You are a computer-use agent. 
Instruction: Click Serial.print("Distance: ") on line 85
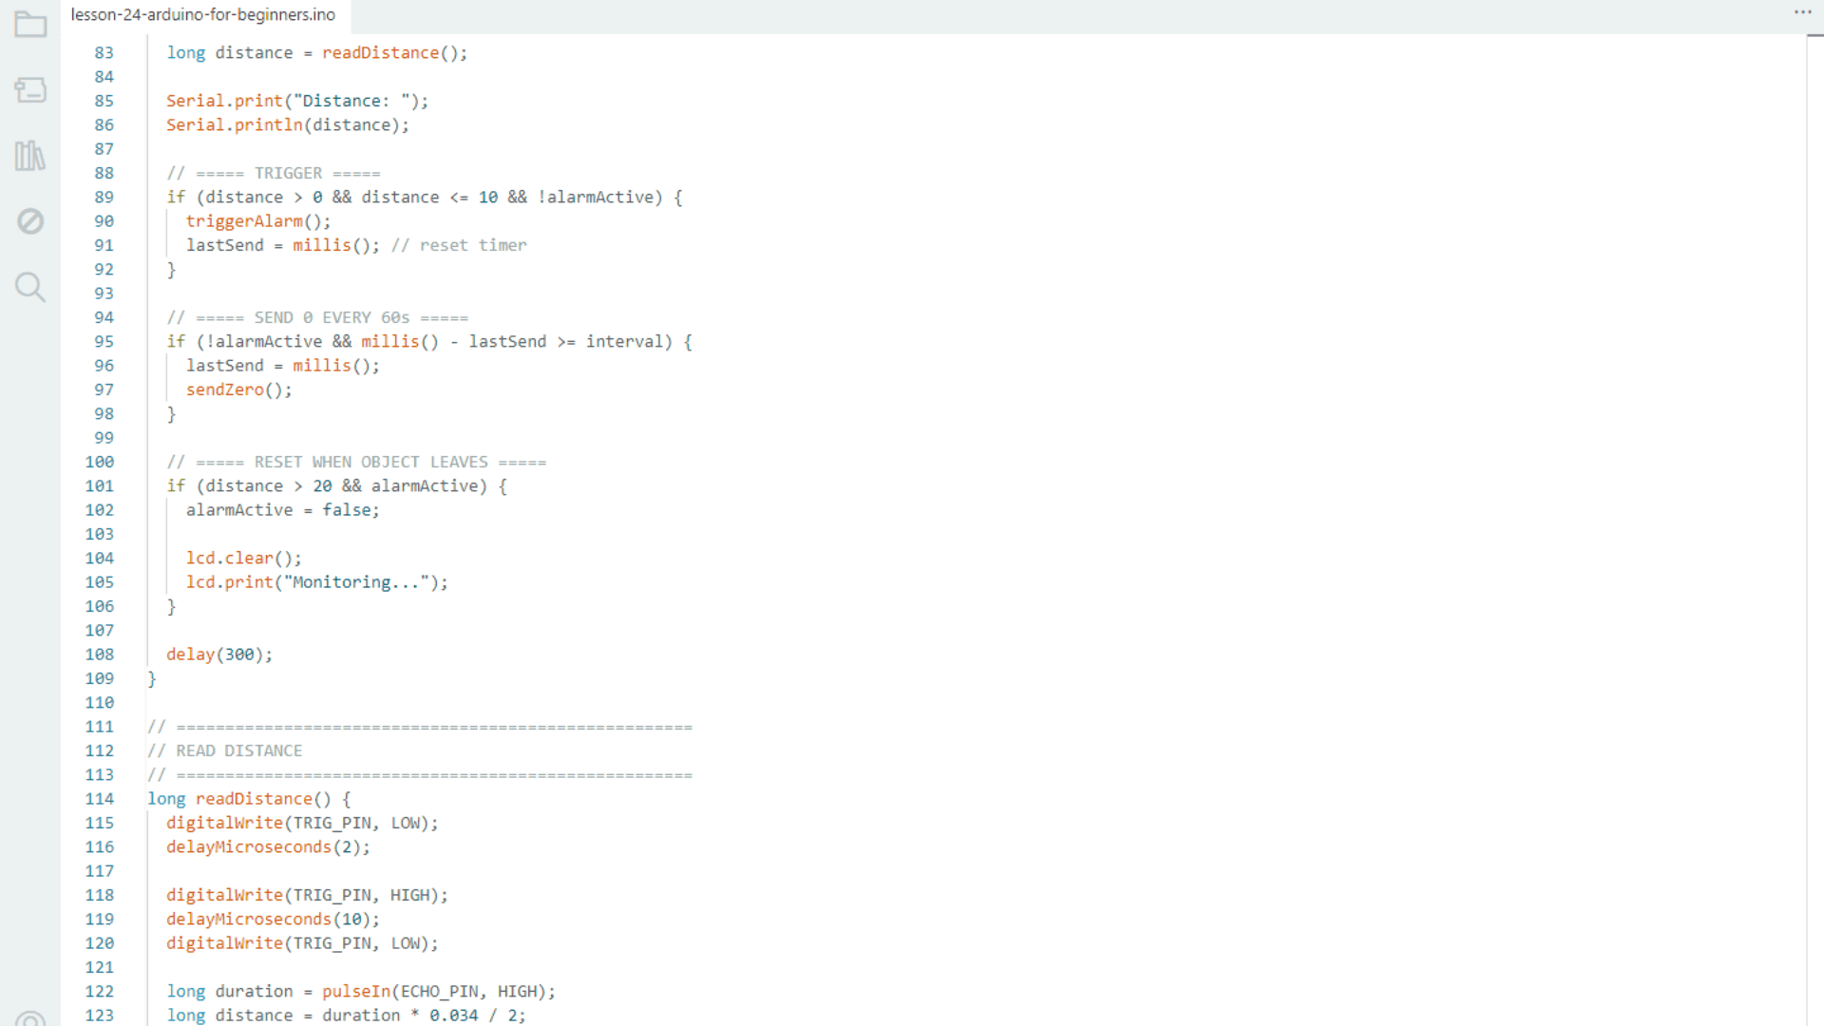(x=293, y=101)
